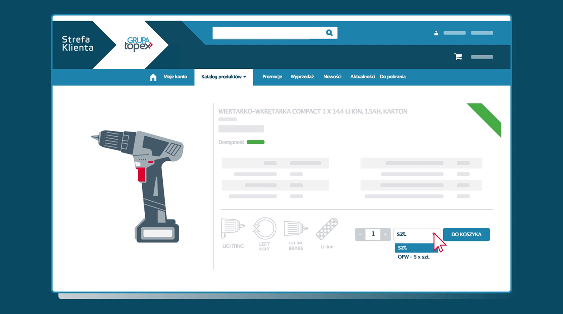Viewport: 563px width, 314px height.
Task: Open the Aktualności section
Action: pos(362,77)
